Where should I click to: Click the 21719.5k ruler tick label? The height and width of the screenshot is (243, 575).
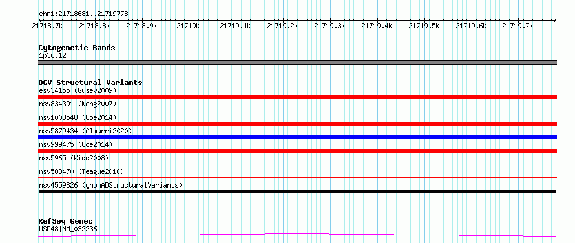(x=424, y=26)
